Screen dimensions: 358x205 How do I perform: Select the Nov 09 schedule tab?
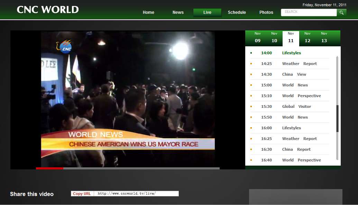pos(258,38)
